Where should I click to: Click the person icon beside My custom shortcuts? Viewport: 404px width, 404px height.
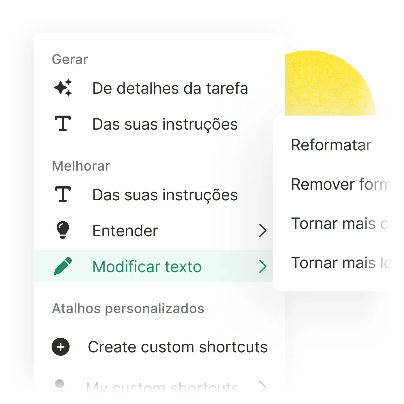pyautogui.click(x=59, y=385)
